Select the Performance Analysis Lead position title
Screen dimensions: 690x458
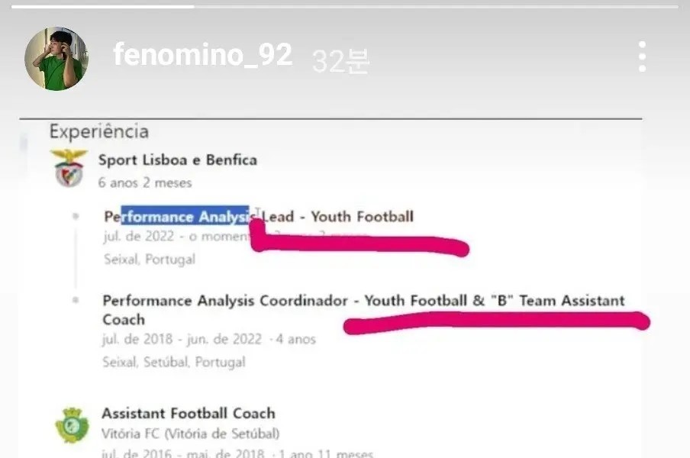(x=258, y=217)
